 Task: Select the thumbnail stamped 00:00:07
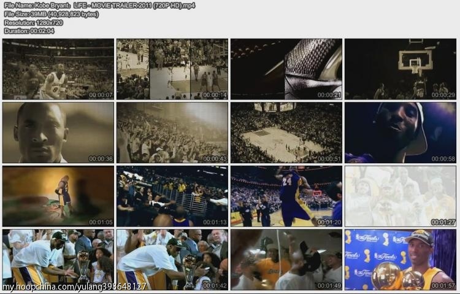[58, 69]
